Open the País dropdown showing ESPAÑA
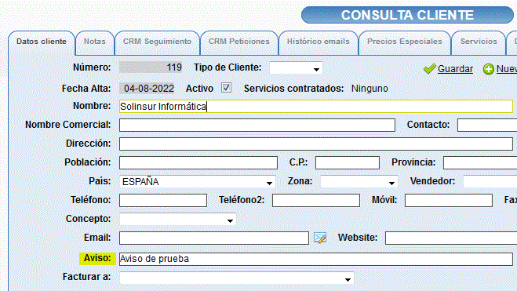The image size is (517, 291). click(197, 182)
